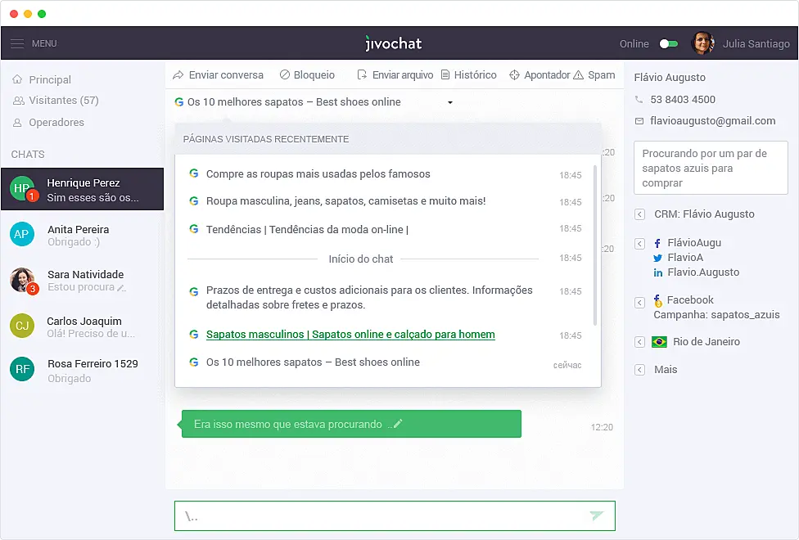The height and width of the screenshot is (540, 799).
Task: Expand the Rio de Janeiro location section
Action: click(639, 342)
